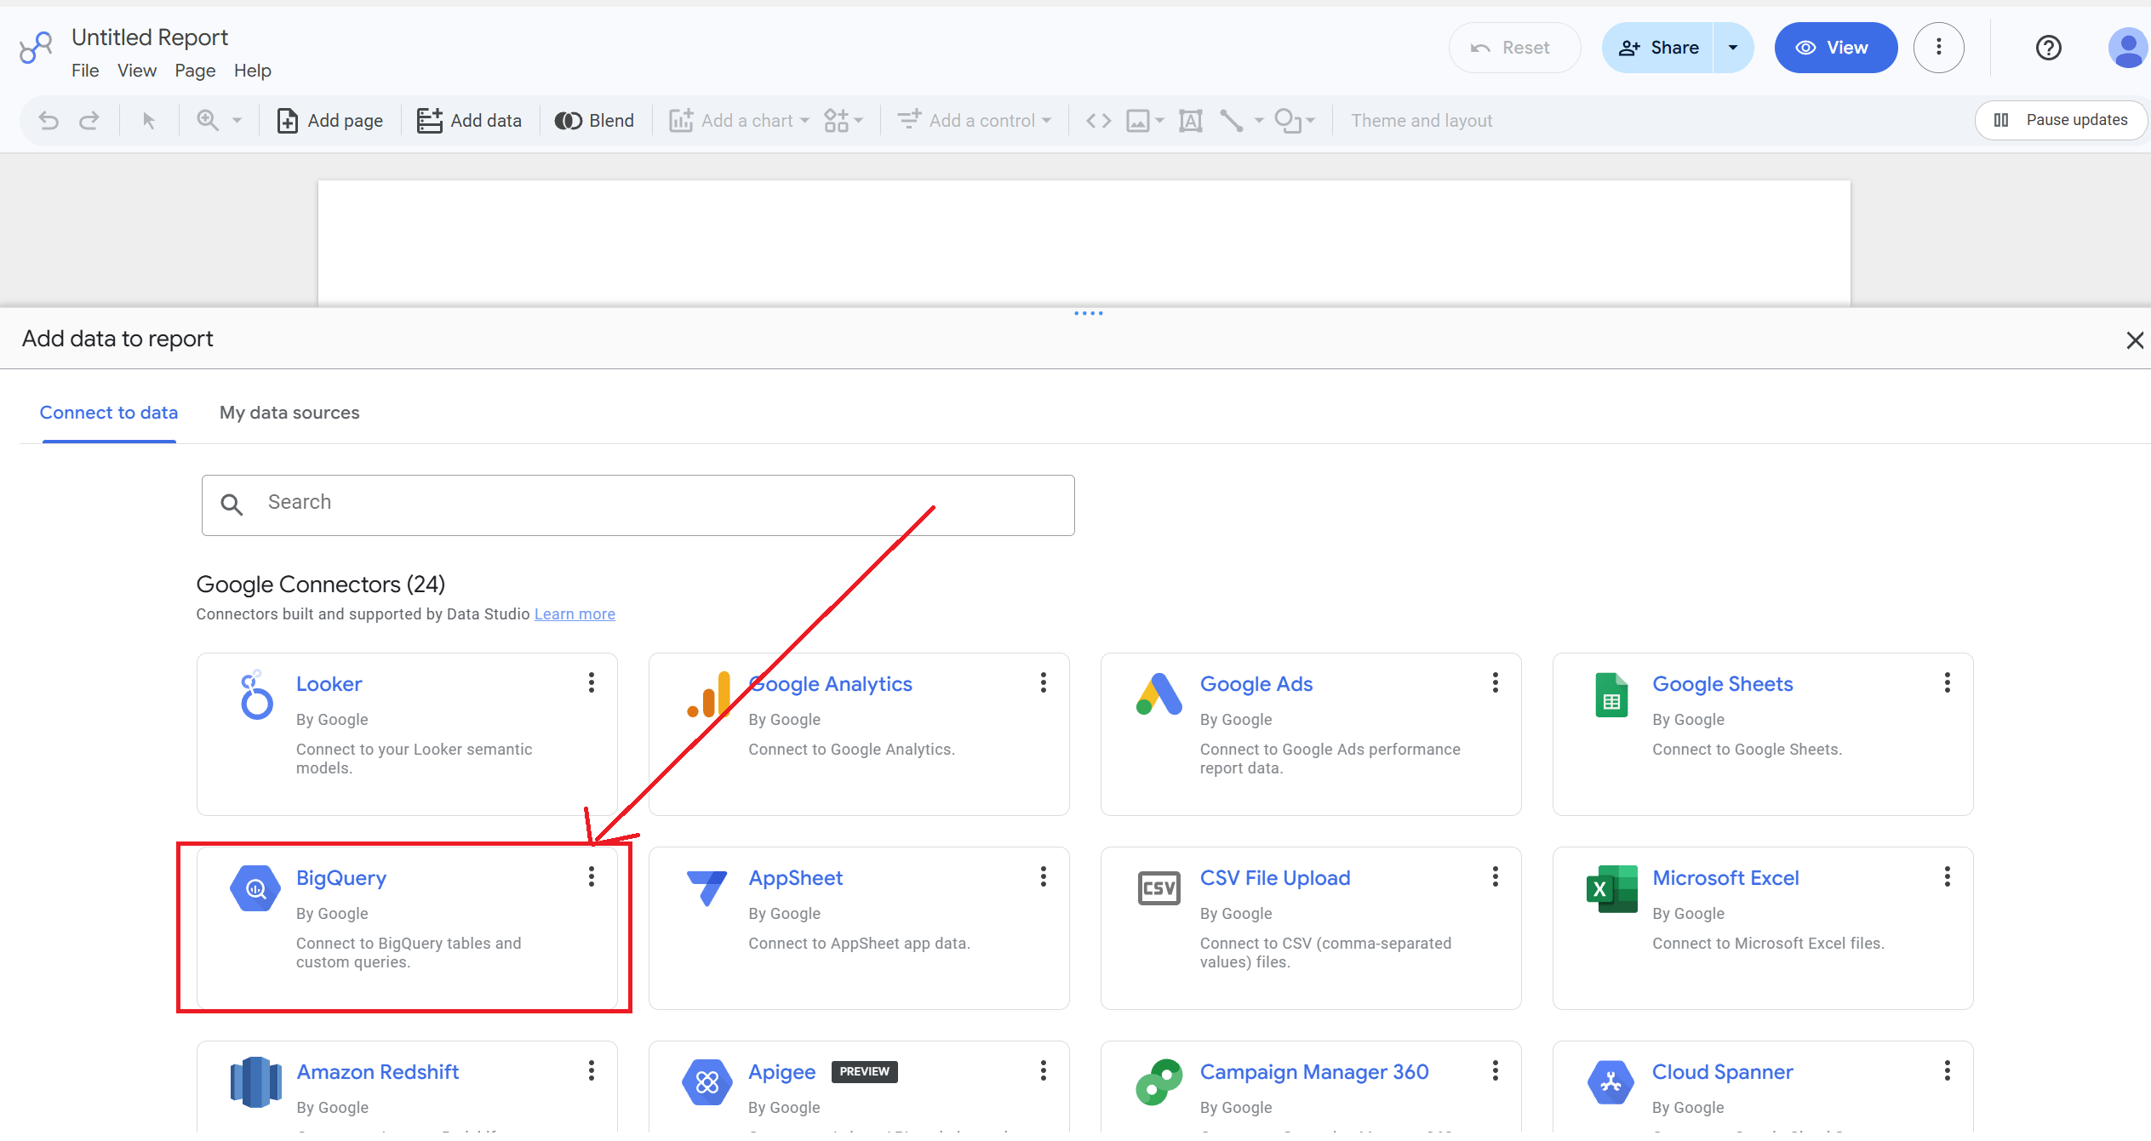Open the help question mark icon

click(x=2049, y=48)
